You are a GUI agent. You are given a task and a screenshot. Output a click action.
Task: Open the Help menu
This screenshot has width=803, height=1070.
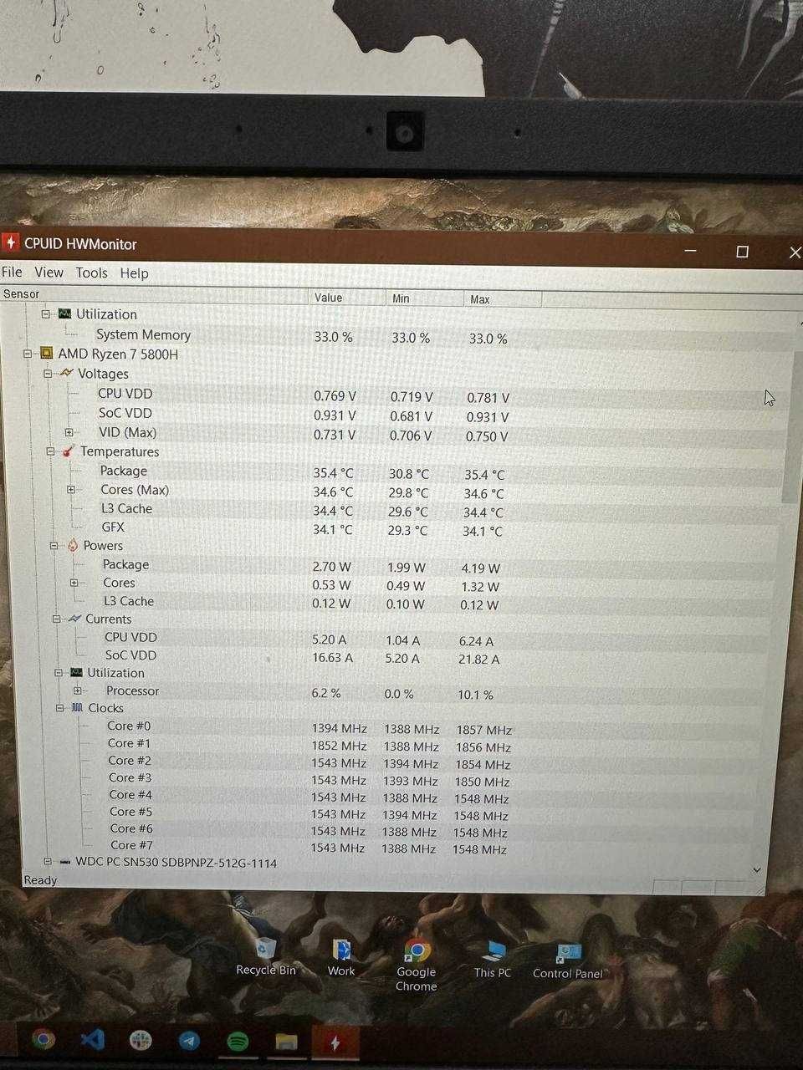coord(134,273)
